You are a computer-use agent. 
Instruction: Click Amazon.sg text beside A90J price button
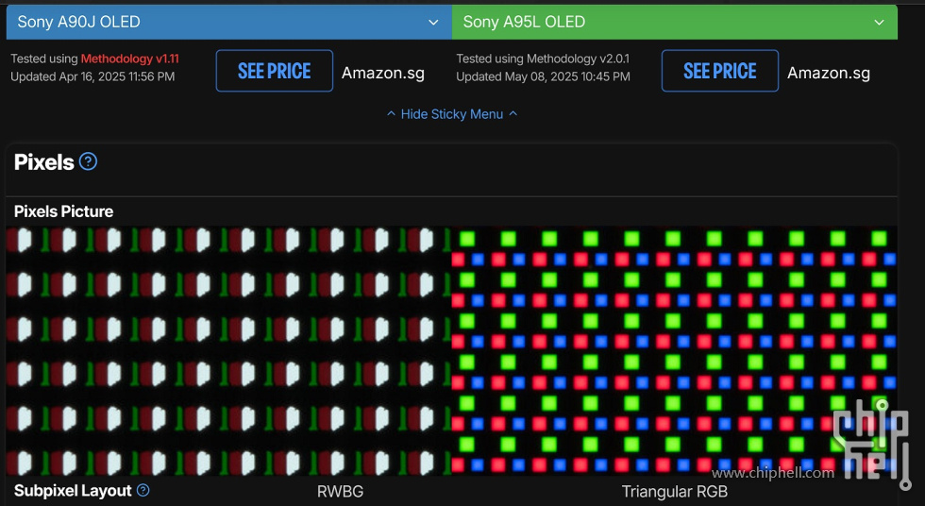(x=383, y=73)
